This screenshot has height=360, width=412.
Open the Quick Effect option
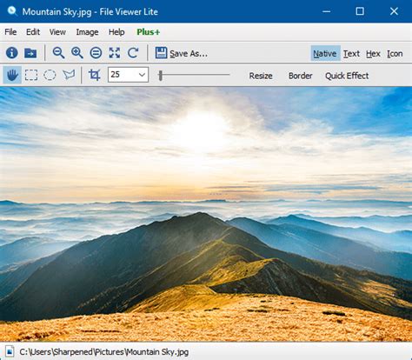click(x=347, y=76)
